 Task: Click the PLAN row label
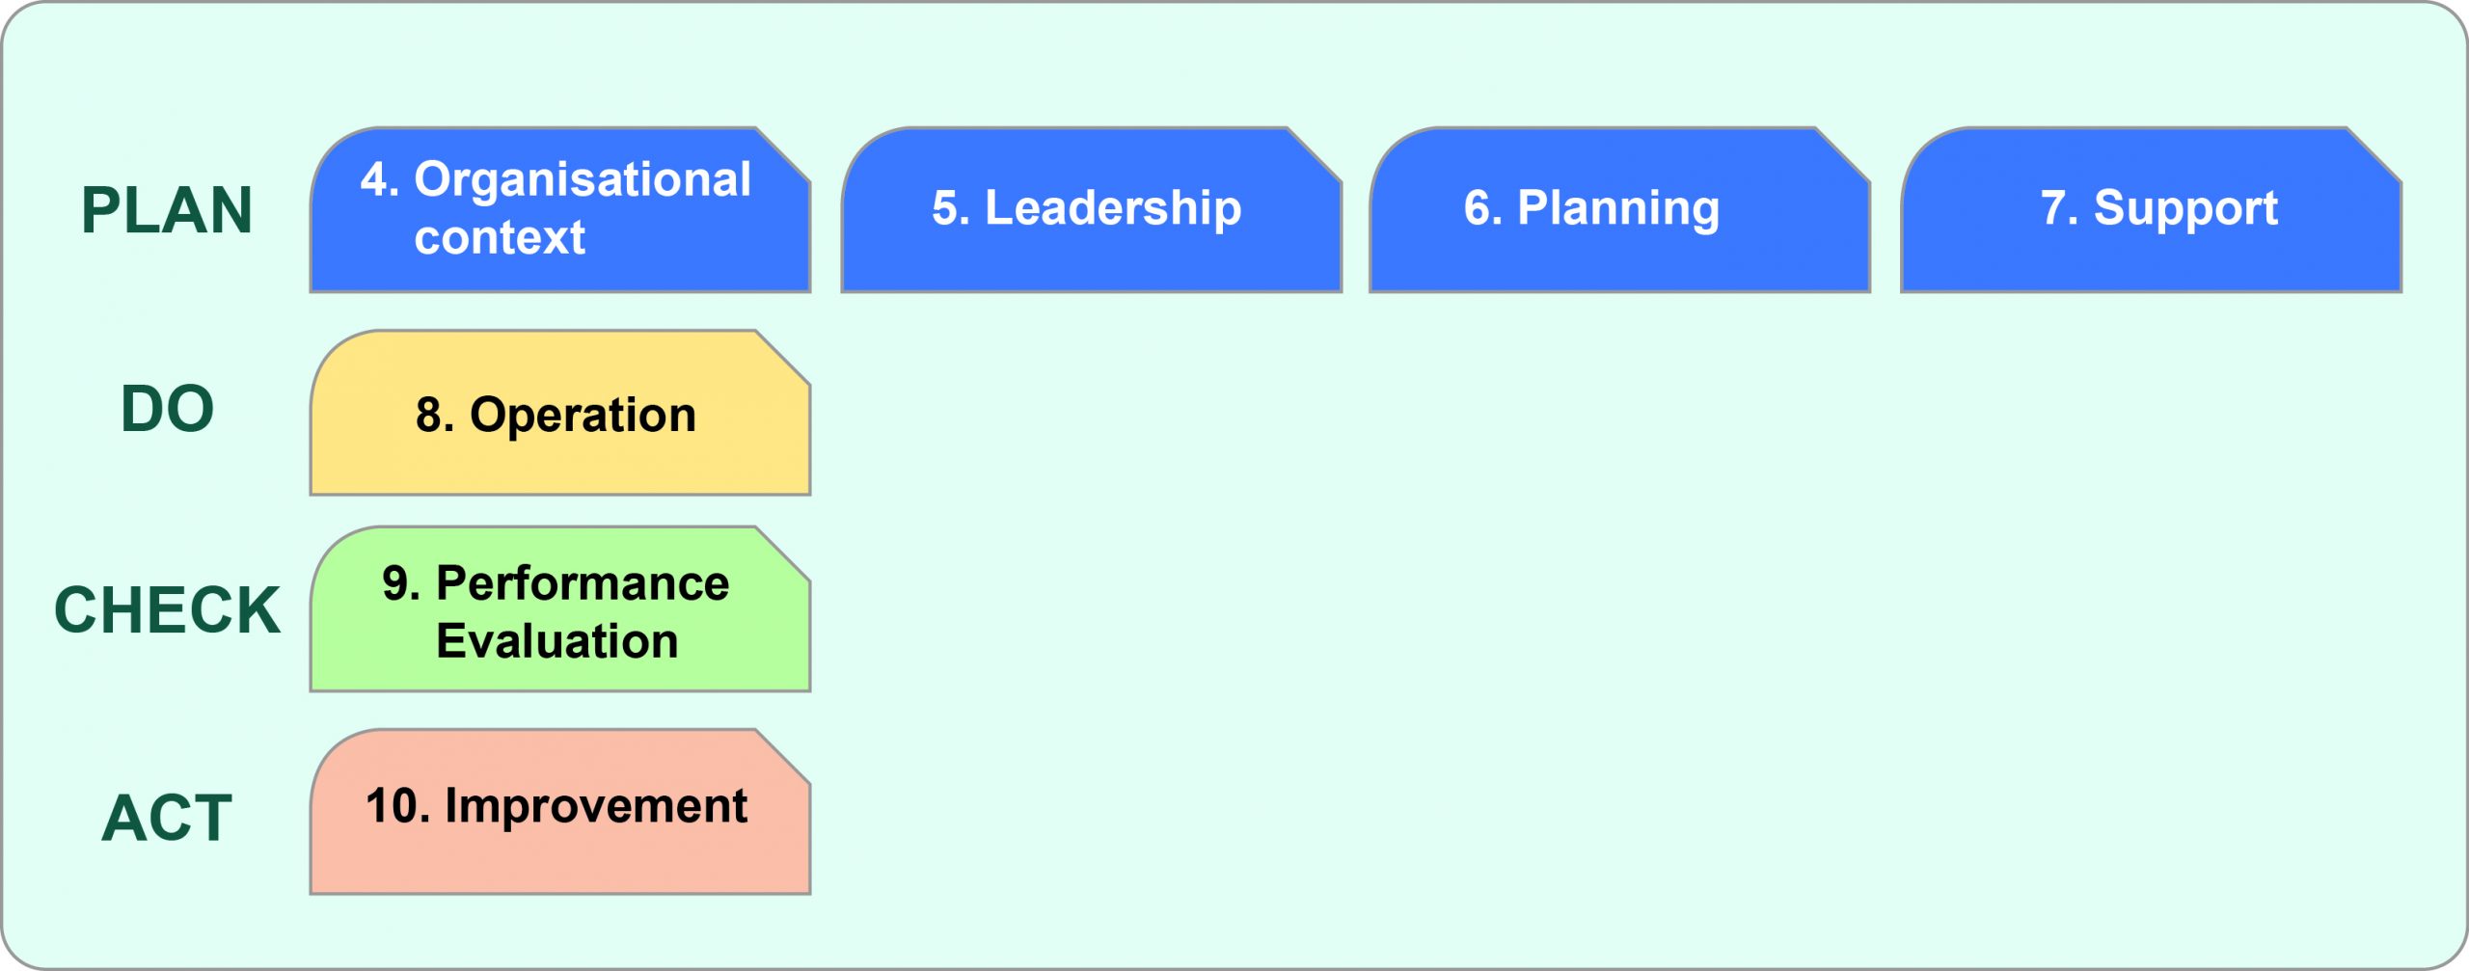click(167, 210)
